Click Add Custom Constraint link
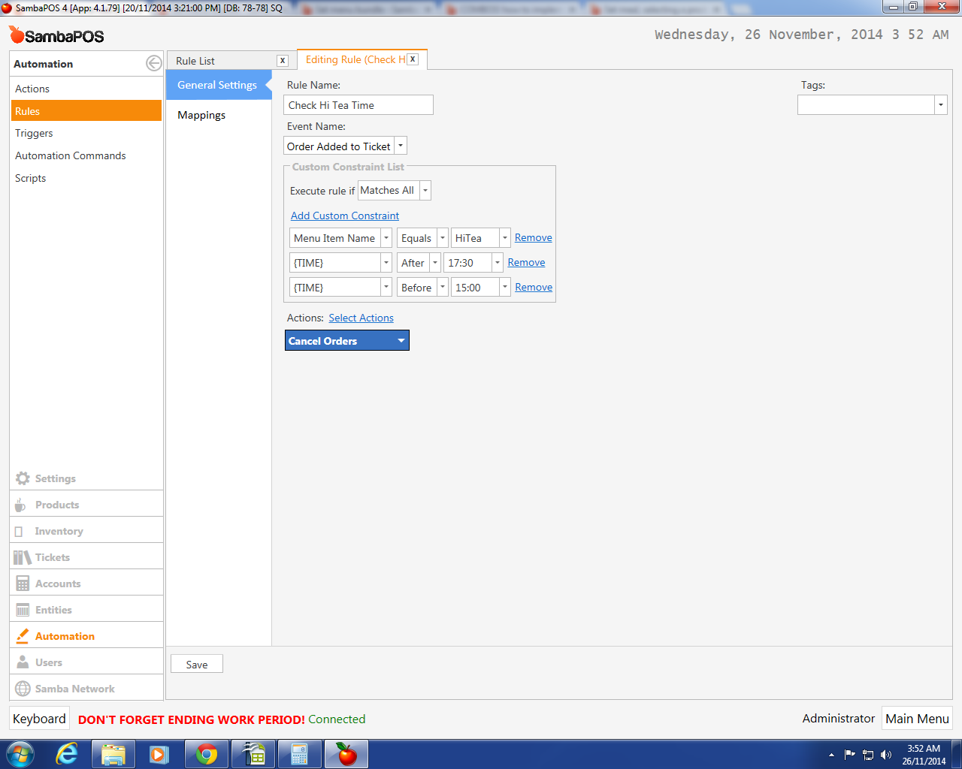962x769 pixels. (x=345, y=216)
